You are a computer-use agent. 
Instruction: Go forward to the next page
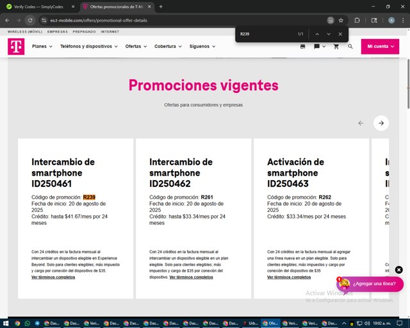pos(19,20)
